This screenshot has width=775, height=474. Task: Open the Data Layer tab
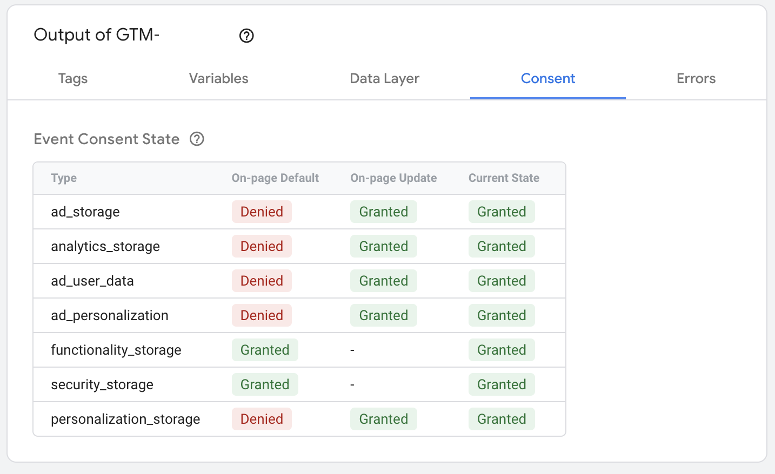[384, 79]
